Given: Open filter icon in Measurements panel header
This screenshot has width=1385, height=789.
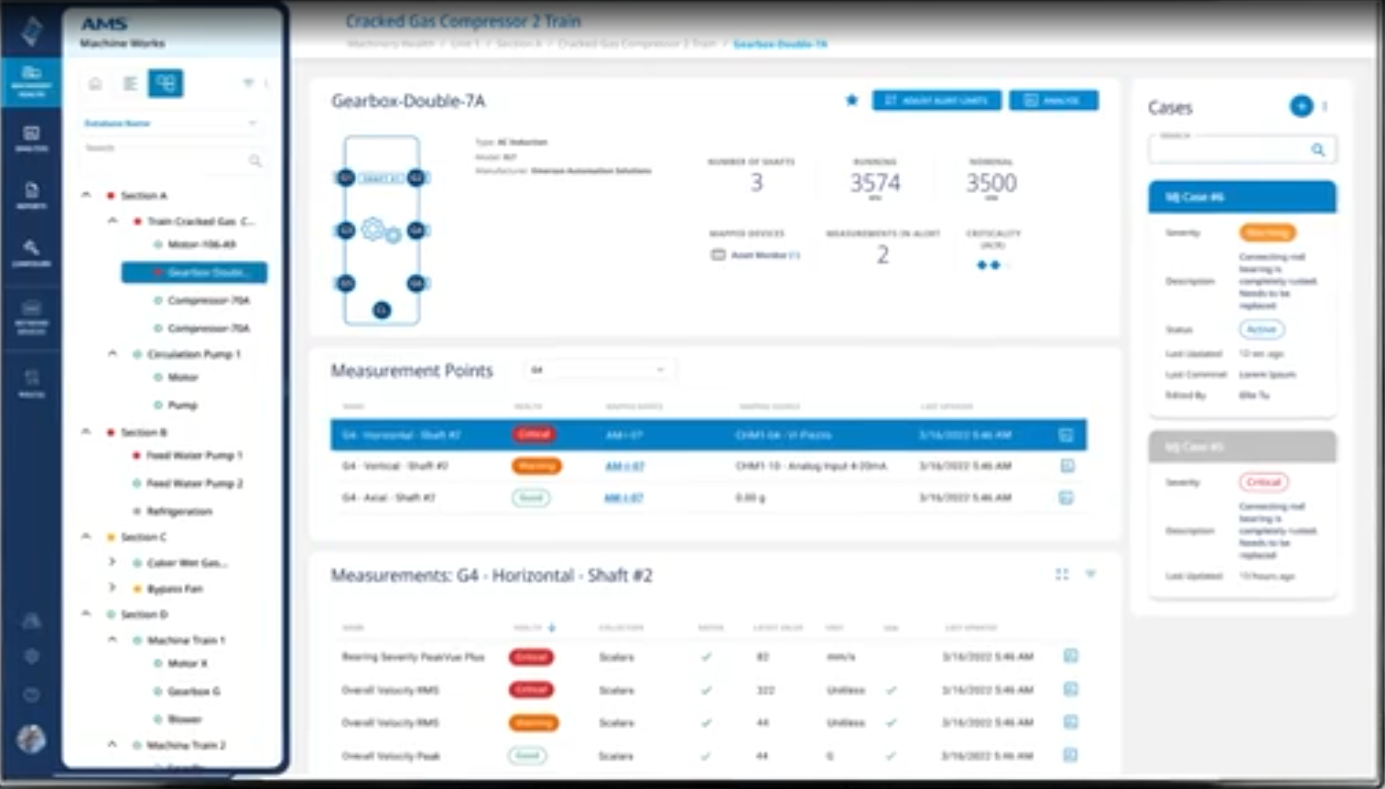Looking at the screenshot, I should pos(1090,575).
